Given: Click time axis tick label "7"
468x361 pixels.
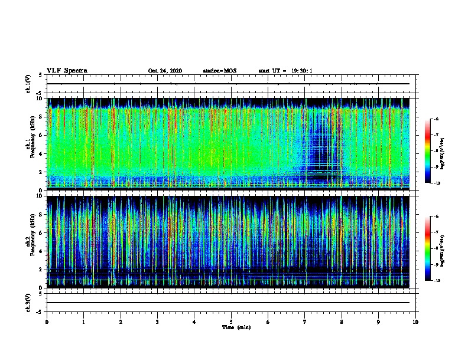Looking at the screenshot, I should pyautogui.click(x=305, y=322).
